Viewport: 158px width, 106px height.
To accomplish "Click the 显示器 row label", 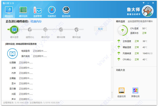I will click(x=13, y=89).
